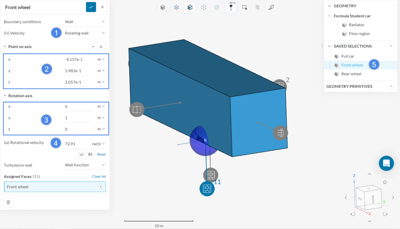Select the solid render mode icon

[x=162, y=7]
